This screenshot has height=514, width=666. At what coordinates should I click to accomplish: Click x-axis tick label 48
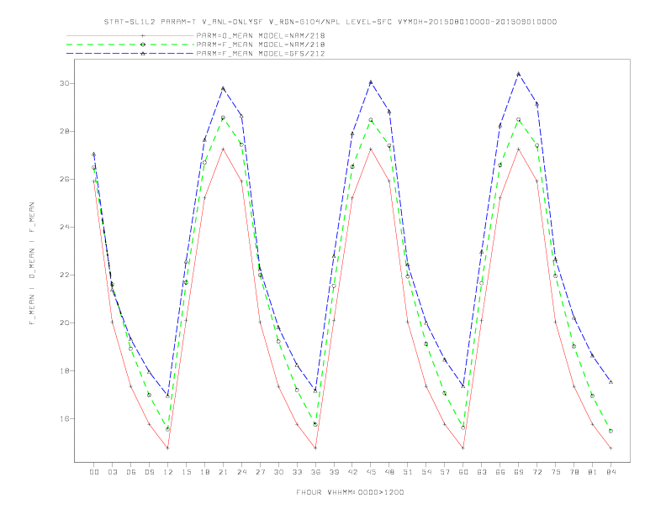pyautogui.click(x=389, y=472)
